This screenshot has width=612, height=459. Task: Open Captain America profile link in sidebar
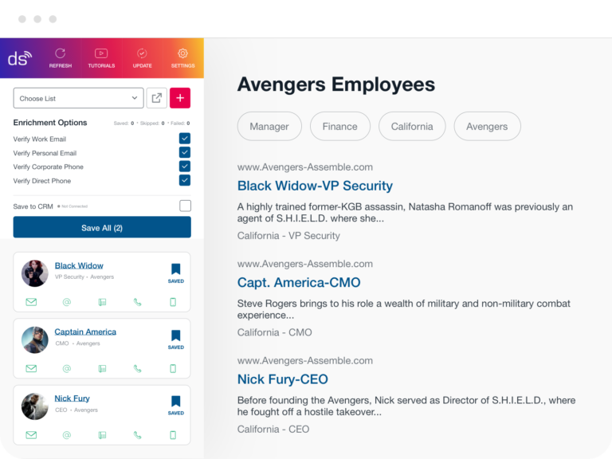pyautogui.click(x=85, y=332)
